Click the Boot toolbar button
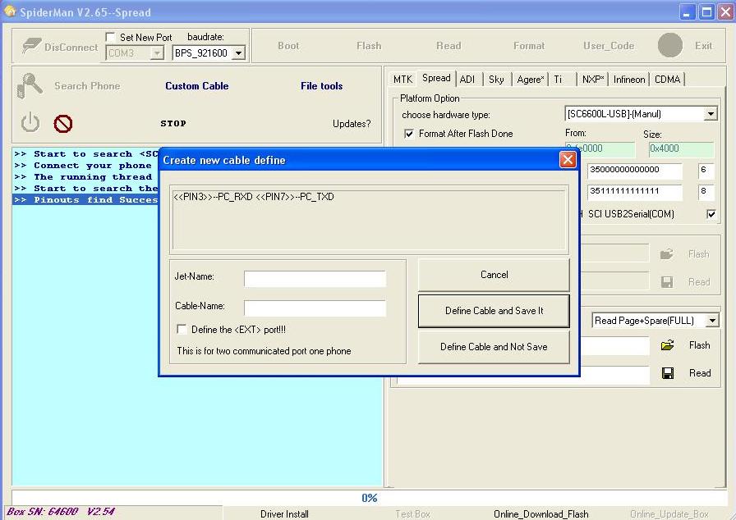 (x=288, y=45)
